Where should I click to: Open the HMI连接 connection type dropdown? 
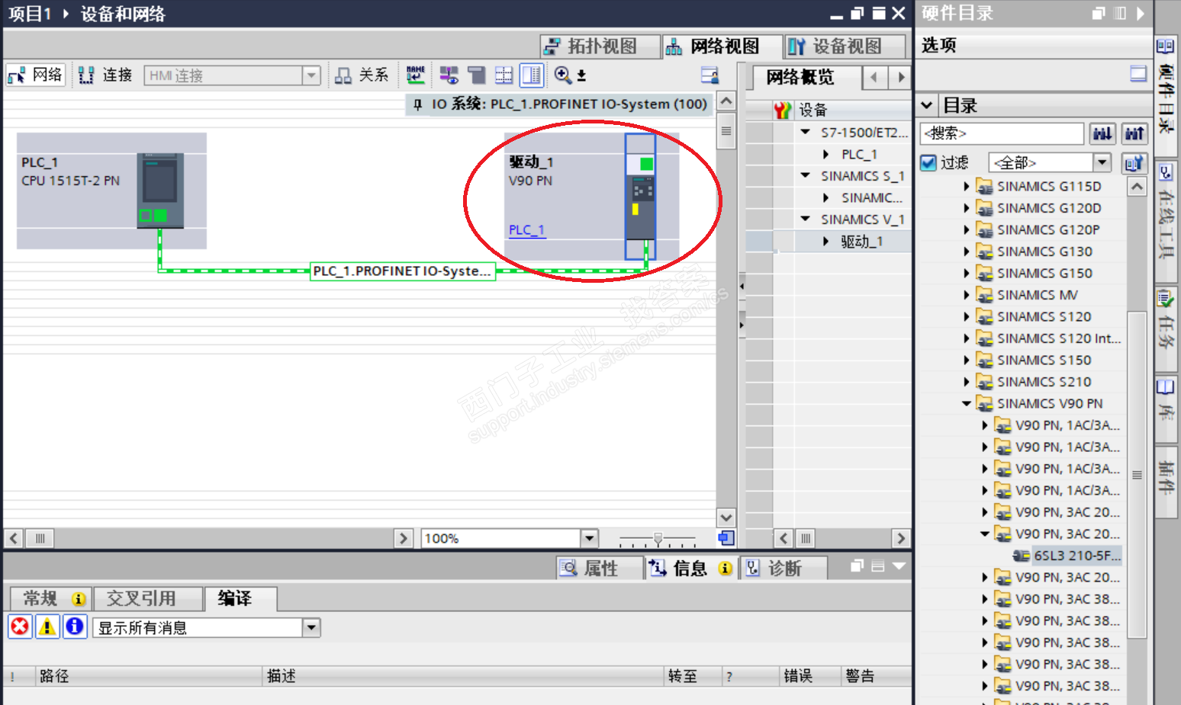tap(311, 75)
